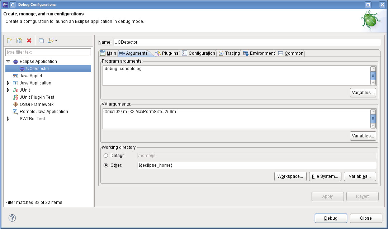
Task: Click Variables button for VM arguments
Action: (x=363, y=136)
